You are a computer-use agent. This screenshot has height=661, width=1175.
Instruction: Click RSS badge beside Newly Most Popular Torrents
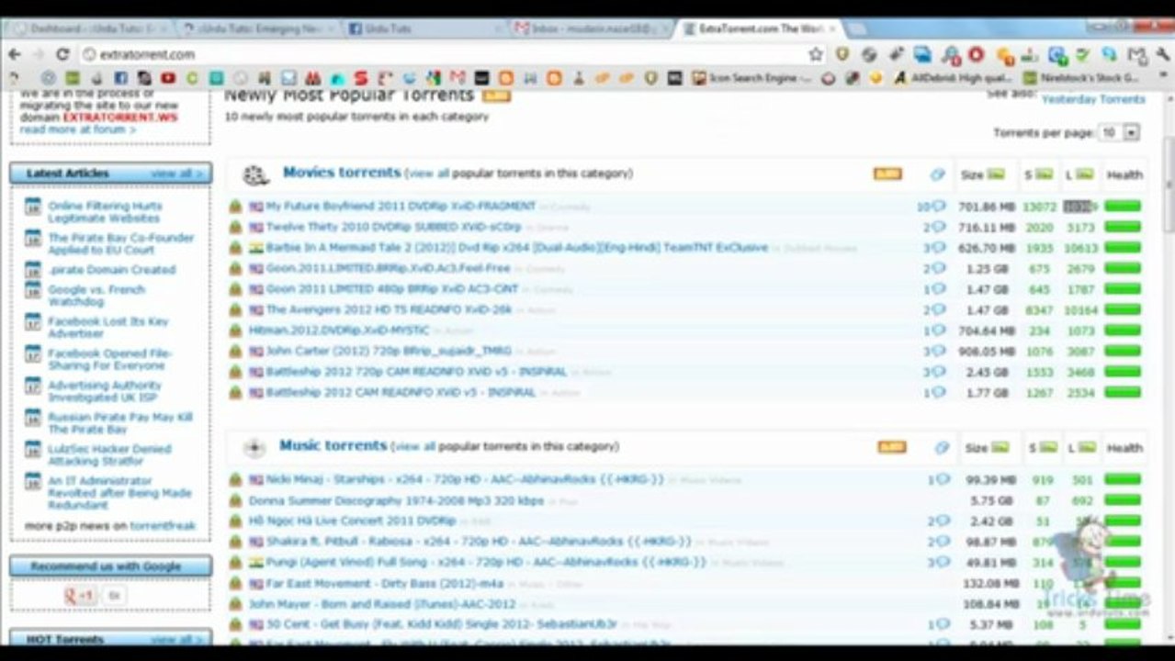pyautogui.click(x=496, y=95)
